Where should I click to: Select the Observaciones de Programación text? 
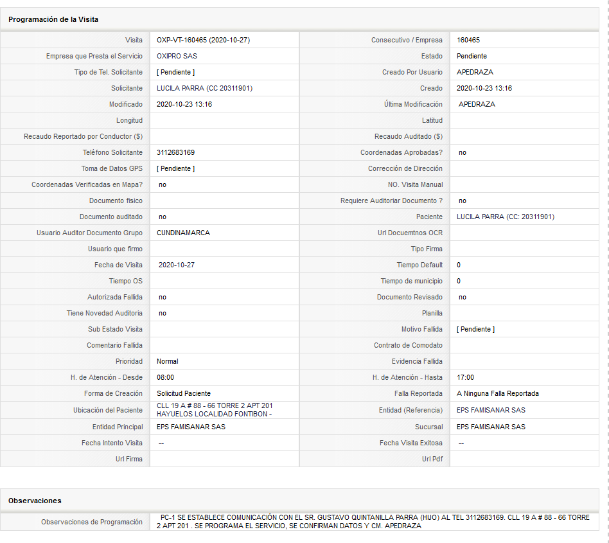point(373,522)
